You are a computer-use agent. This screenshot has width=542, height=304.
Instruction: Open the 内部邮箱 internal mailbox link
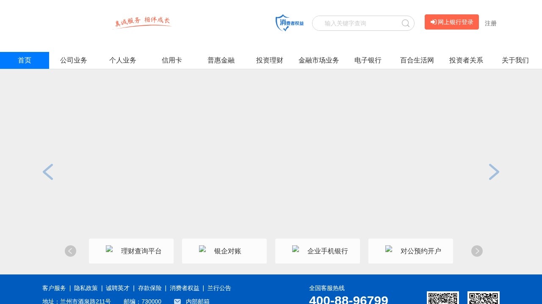(198, 301)
